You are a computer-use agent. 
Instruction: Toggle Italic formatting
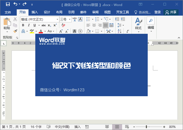click(29, 25)
